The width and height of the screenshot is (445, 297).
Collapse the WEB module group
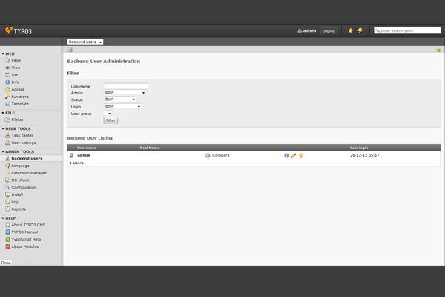8,53
